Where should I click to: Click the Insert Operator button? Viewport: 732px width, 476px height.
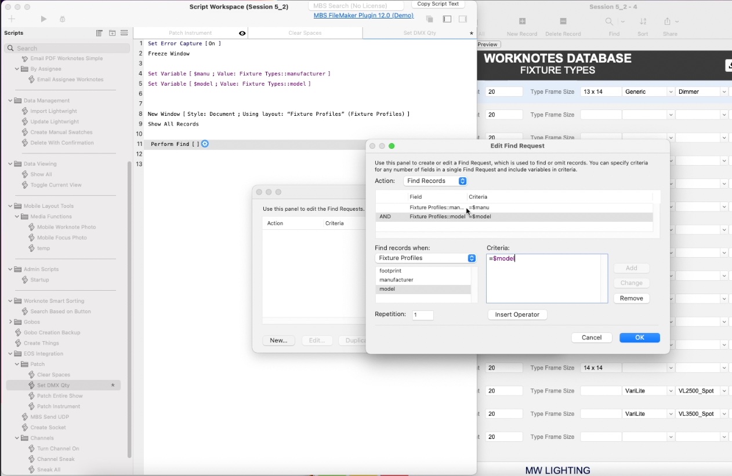pos(517,314)
